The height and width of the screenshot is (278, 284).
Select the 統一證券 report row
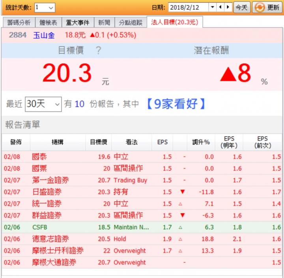click(142, 204)
